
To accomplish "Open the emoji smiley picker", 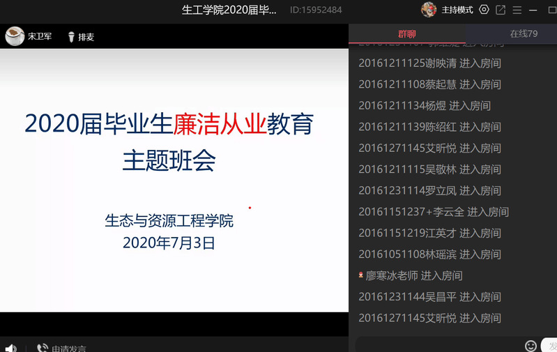I will (531, 346).
